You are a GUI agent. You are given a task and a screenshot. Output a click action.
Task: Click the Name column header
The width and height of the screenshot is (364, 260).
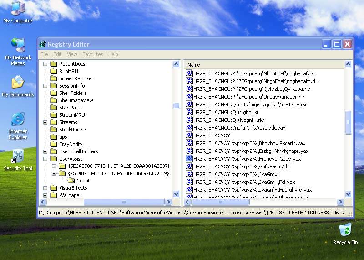point(264,65)
